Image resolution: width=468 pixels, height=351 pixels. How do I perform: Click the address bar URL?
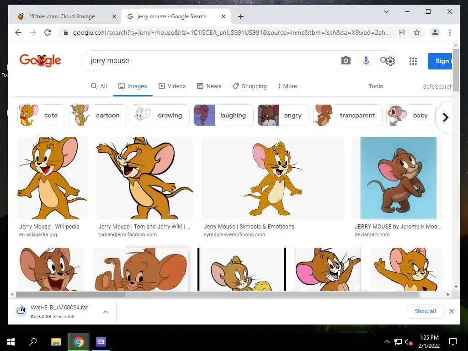point(231,32)
